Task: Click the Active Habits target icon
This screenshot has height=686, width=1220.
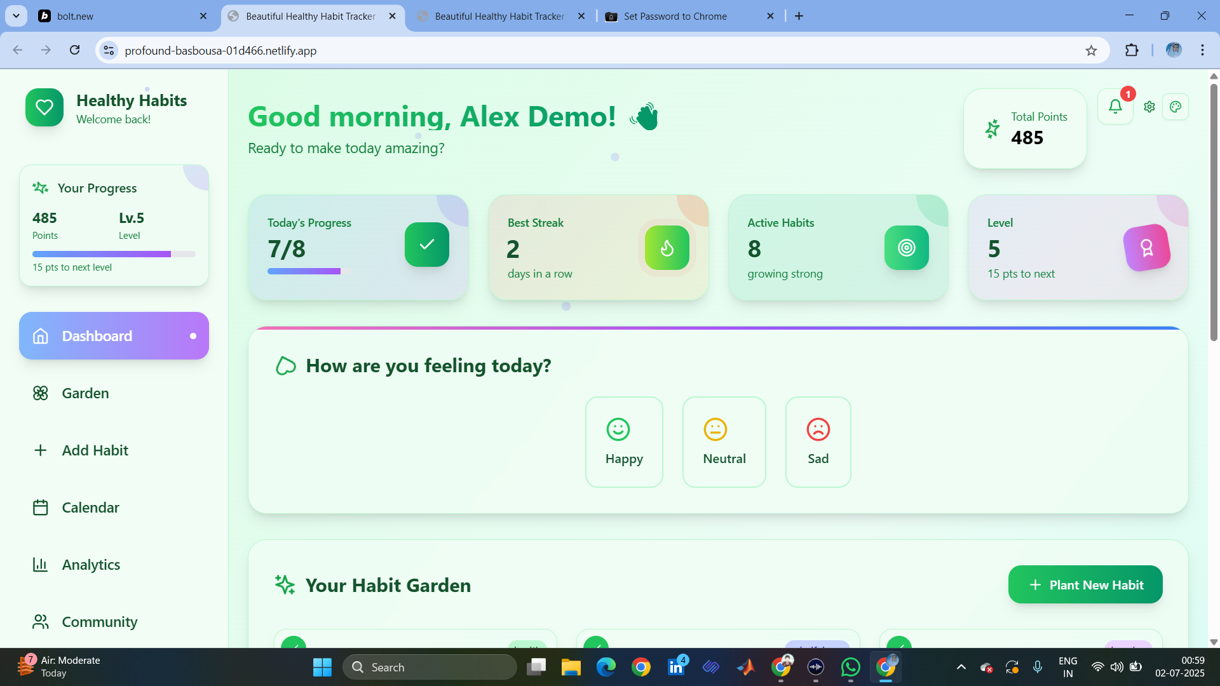Action: [906, 248]
